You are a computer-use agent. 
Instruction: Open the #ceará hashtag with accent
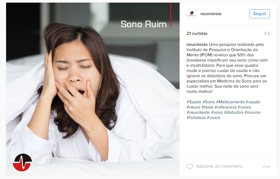point(213,117)
